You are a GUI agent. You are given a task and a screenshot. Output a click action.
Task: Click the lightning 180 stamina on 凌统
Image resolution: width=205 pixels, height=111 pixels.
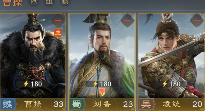[x=171, y=84]
